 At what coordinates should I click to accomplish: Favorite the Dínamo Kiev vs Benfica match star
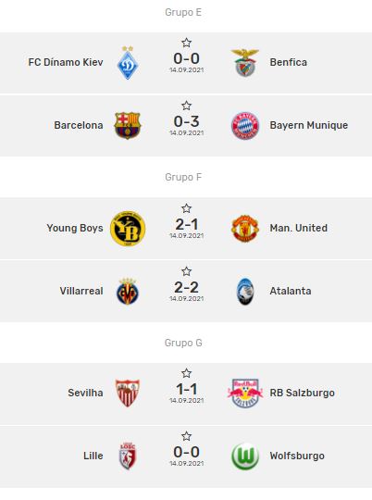tap(187, 43)
